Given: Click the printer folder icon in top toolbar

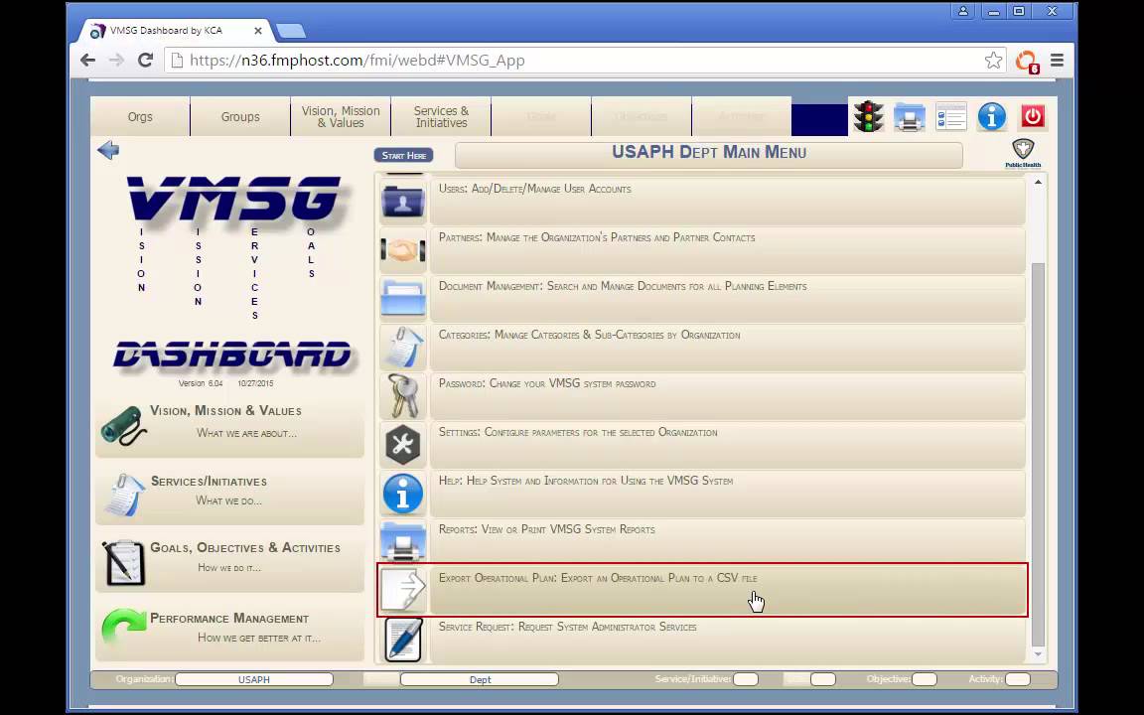Looking at the screenshot, I should pos(909,117).
